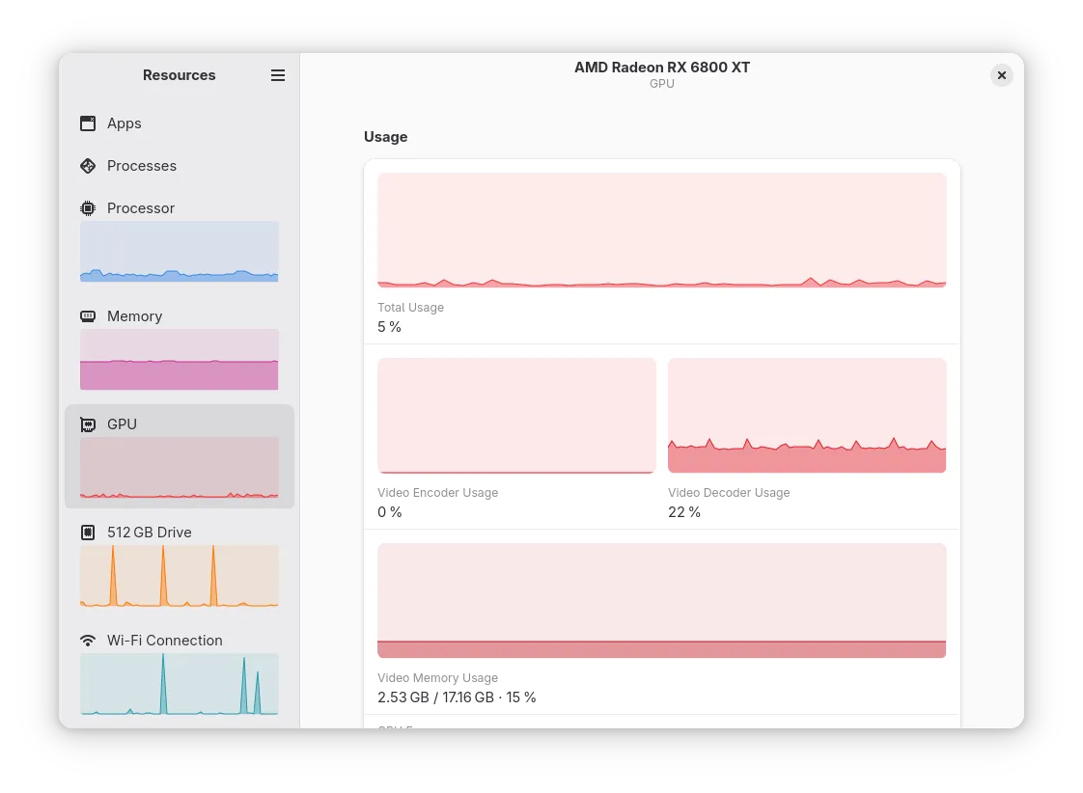The image size is (1083, 793).
Task: Select the Wi-Fi Connection icon
Action: coord(88,641)
